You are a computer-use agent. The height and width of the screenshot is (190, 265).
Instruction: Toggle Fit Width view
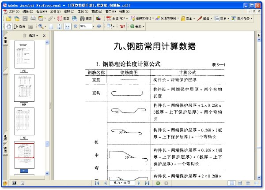point(67,26)
